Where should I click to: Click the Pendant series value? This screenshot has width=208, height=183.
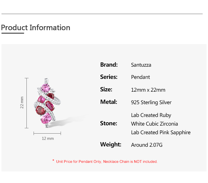coord(141,77)
